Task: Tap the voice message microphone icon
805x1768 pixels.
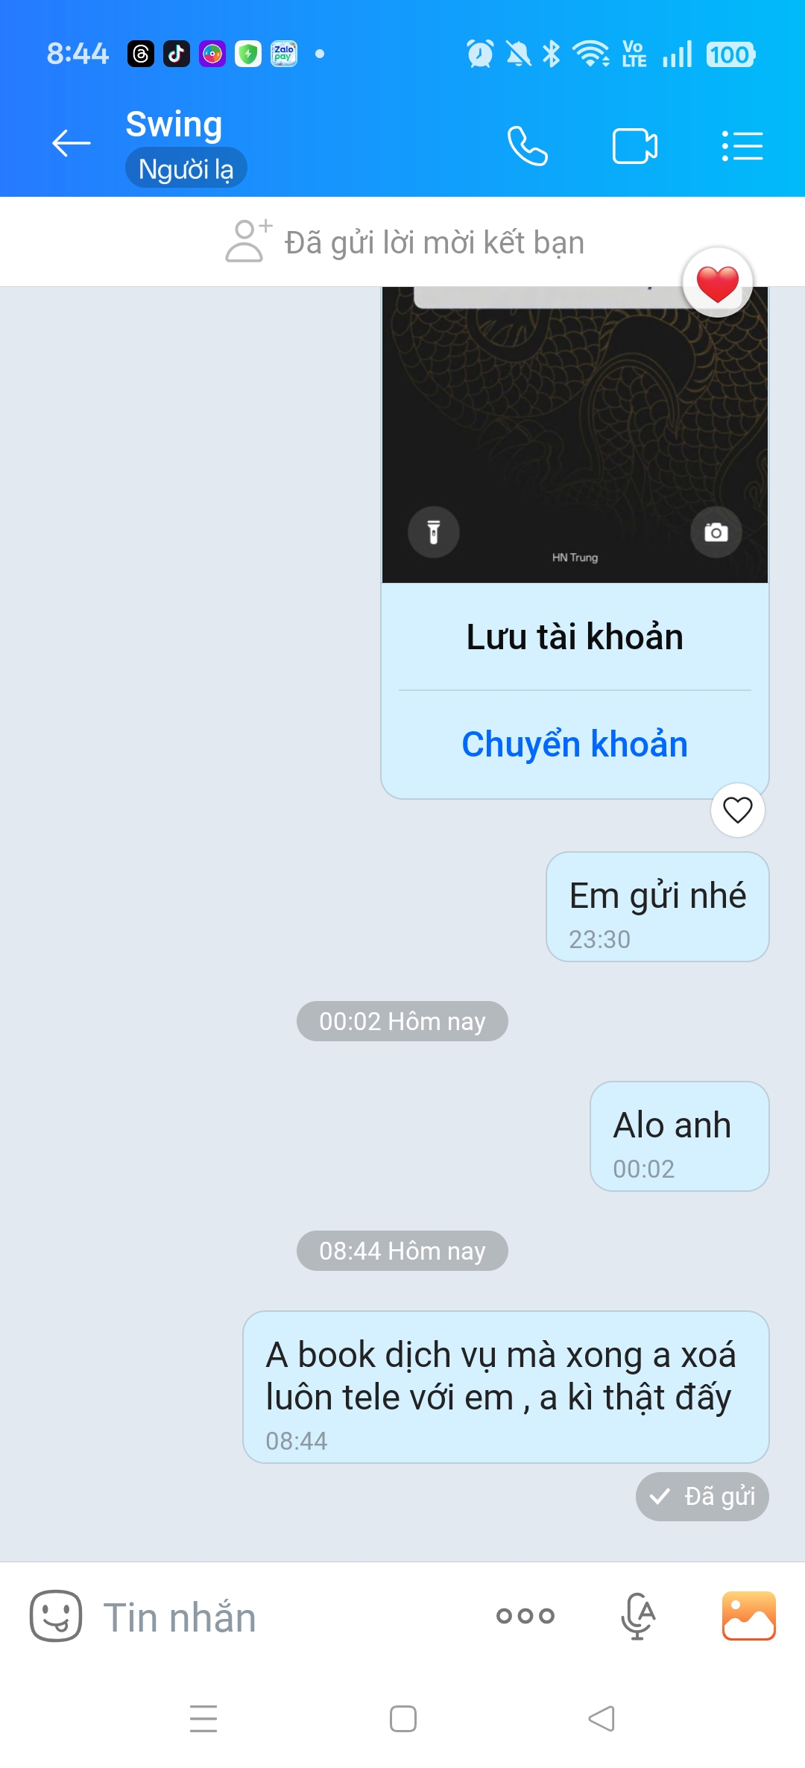Action: tap(638, 1616)
